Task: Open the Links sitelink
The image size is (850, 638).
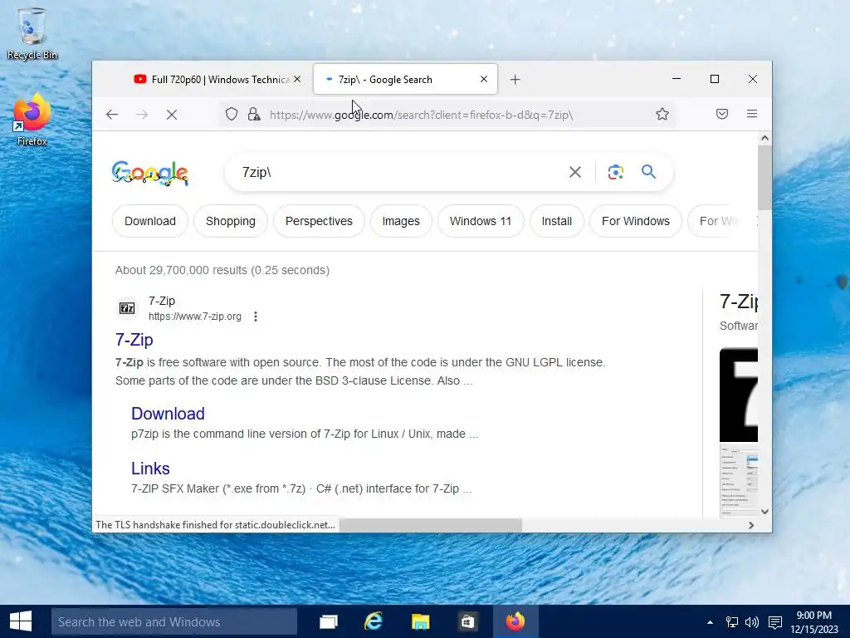Action: pos(150,469)
